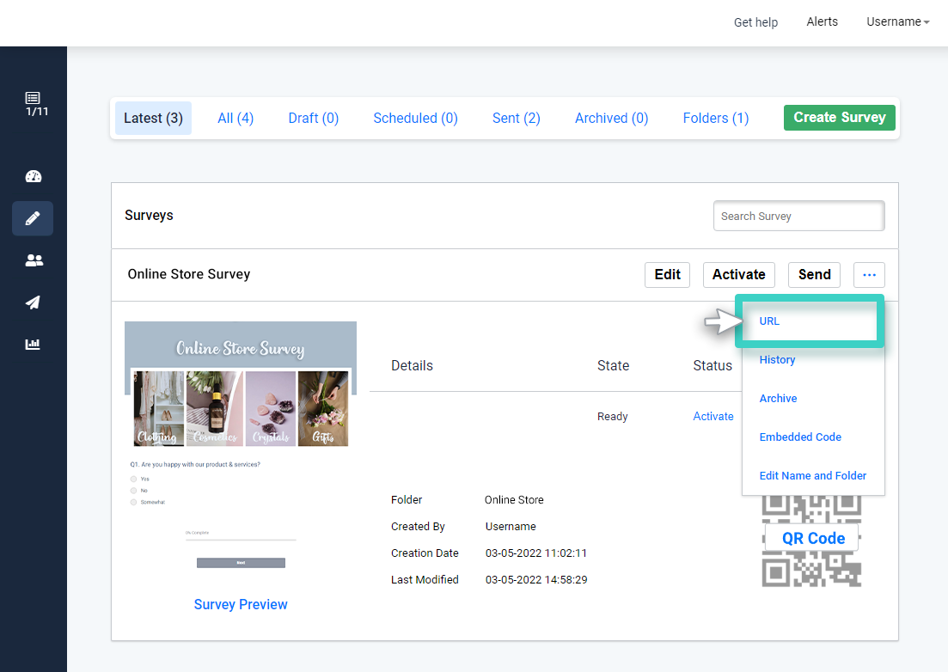Open the three-dots more options button
948x672 pixels.
(870, 275)
